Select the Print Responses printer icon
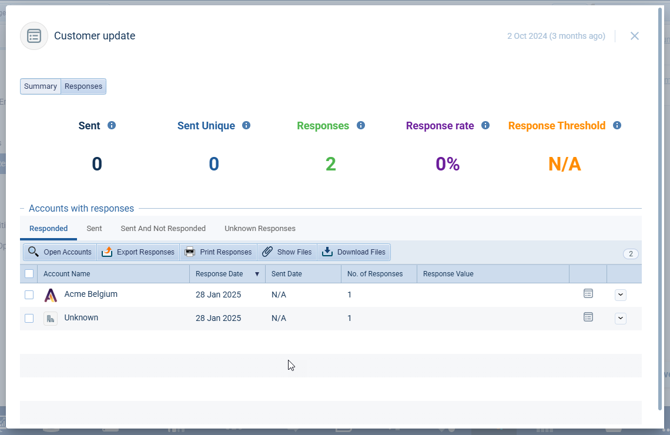This screenshot has width=670, height=435. [189, 252]
